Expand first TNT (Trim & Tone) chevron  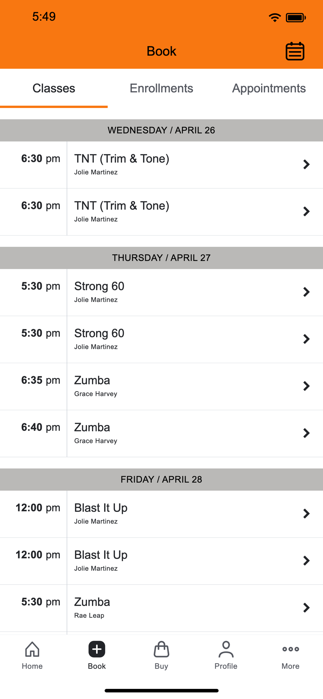coord(306,165)
